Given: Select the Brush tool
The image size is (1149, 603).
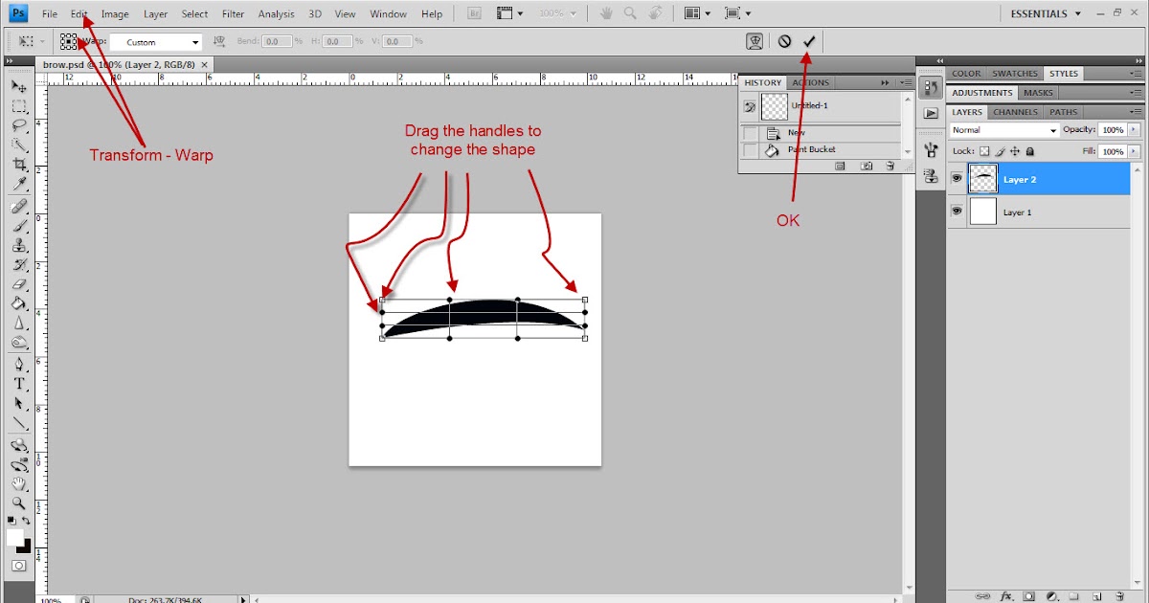Looking at the screenshot, I should pos(19,228).
